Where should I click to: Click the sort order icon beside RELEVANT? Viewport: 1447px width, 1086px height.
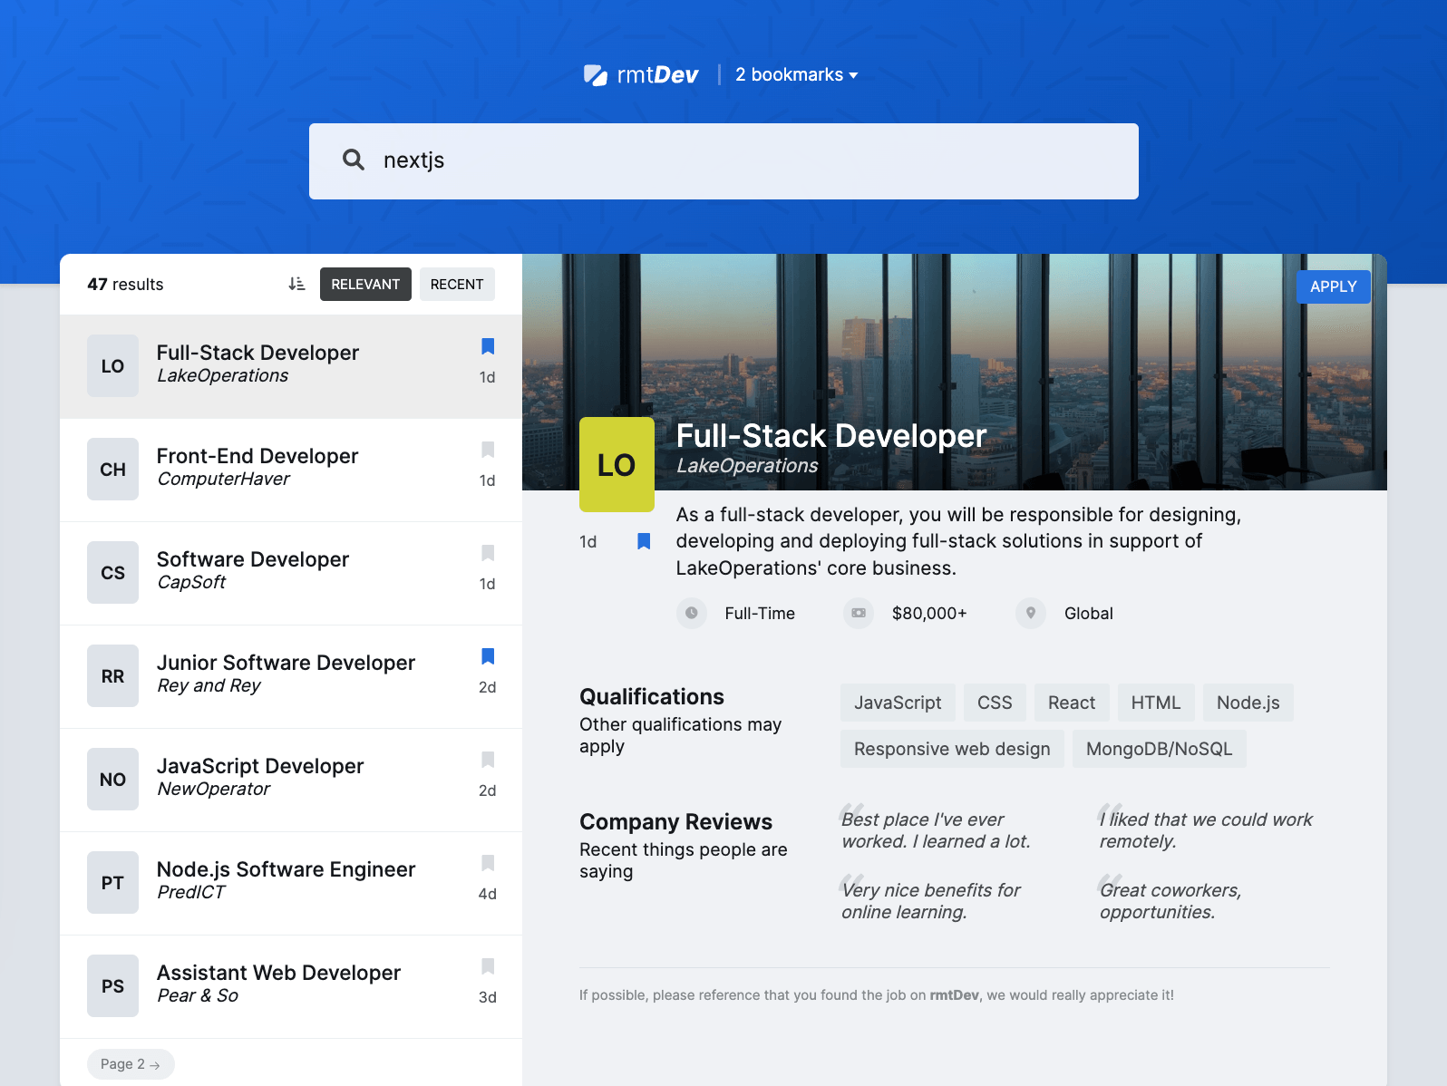(x=296, y=284)
